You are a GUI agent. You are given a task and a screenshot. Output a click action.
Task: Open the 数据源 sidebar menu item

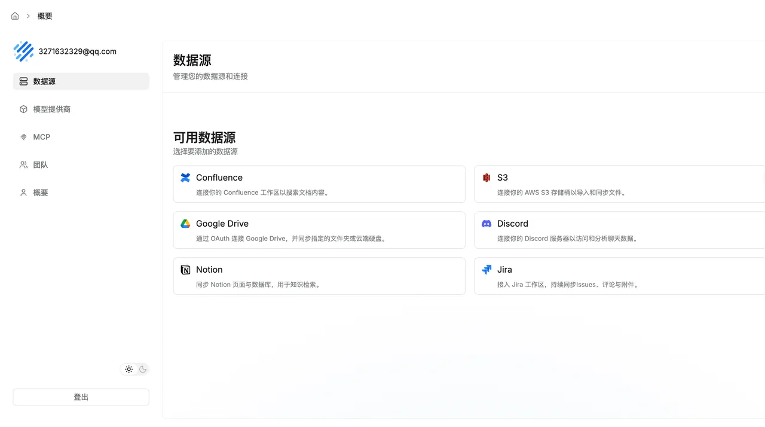81,81
